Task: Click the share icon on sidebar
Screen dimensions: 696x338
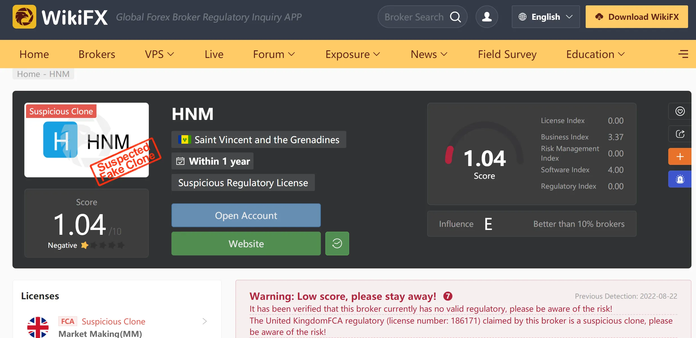Action: pyautogui.click(x=680, y=134)
